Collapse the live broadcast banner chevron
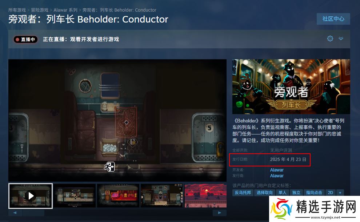 (x=341, y=39)
